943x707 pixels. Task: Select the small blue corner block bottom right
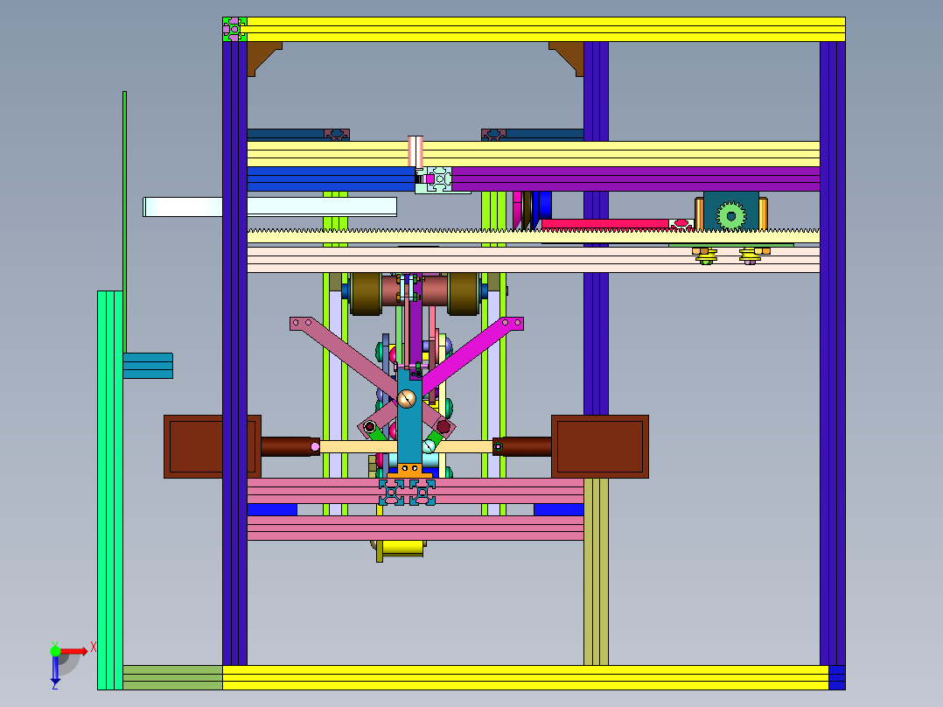click(837, 677)
